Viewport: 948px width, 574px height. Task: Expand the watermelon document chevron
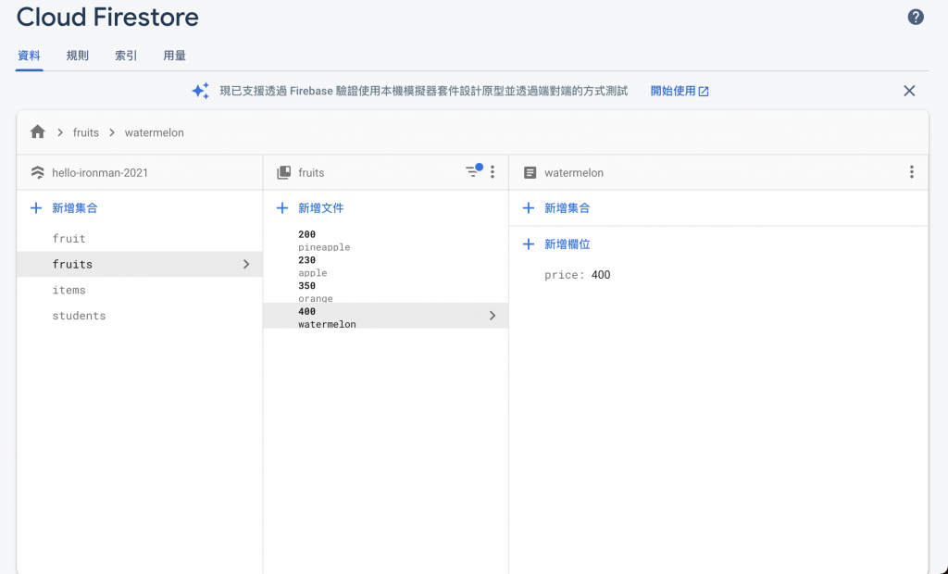492,316
